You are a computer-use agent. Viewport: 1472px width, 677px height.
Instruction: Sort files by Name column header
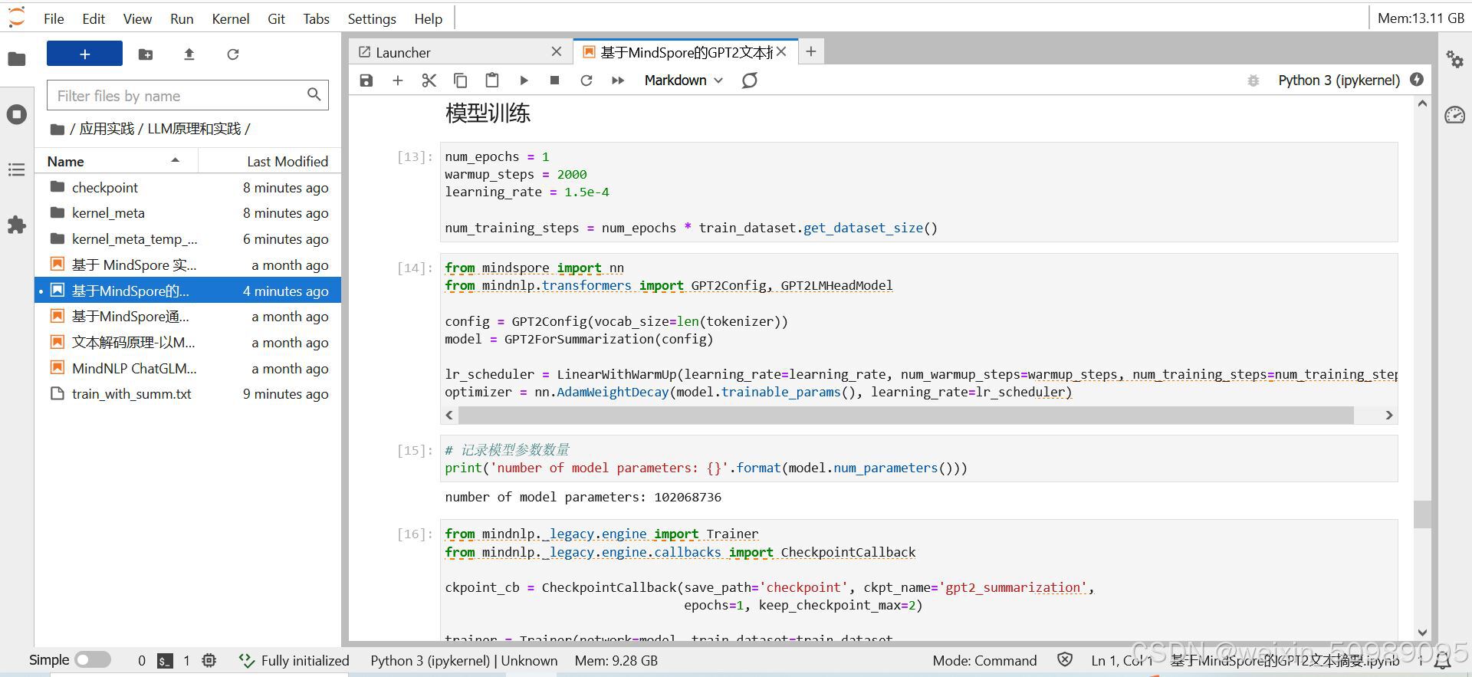tap(117, 161)
